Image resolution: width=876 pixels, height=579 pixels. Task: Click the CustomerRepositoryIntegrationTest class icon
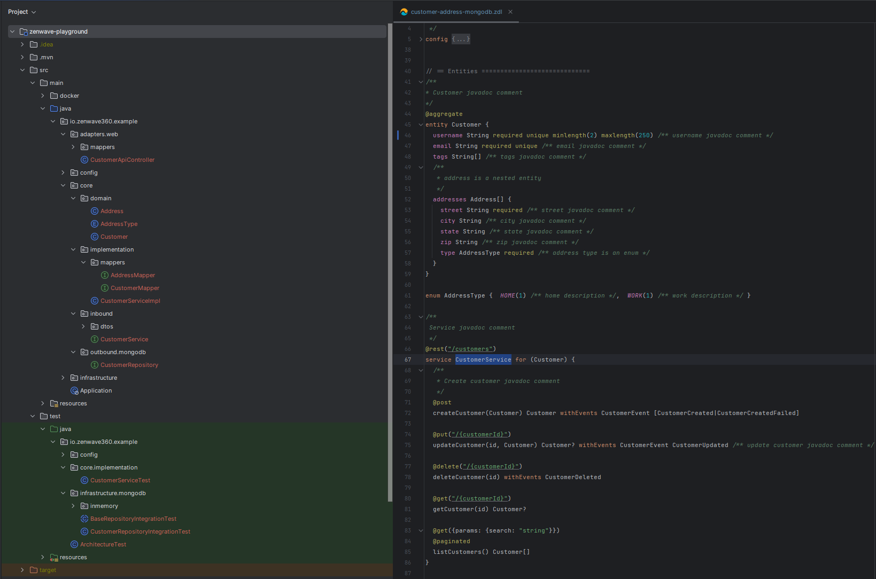(84, 531)
